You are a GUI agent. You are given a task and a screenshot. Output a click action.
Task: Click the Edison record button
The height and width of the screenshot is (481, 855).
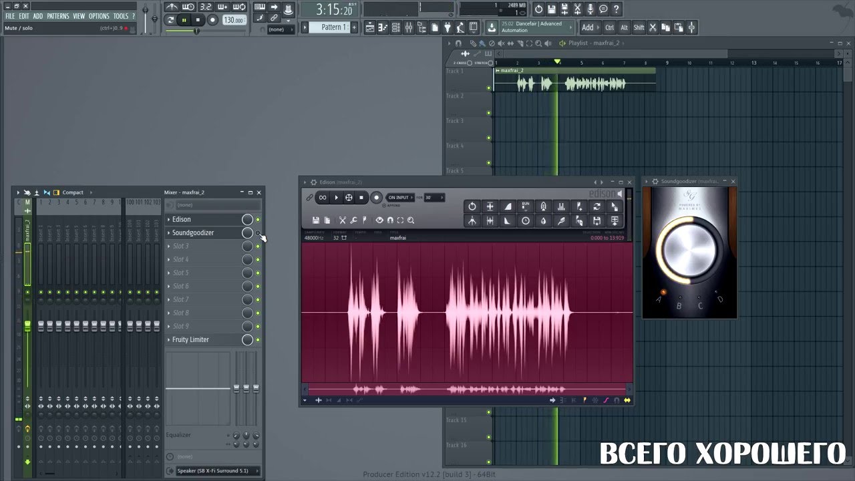(x=377, y=198)
